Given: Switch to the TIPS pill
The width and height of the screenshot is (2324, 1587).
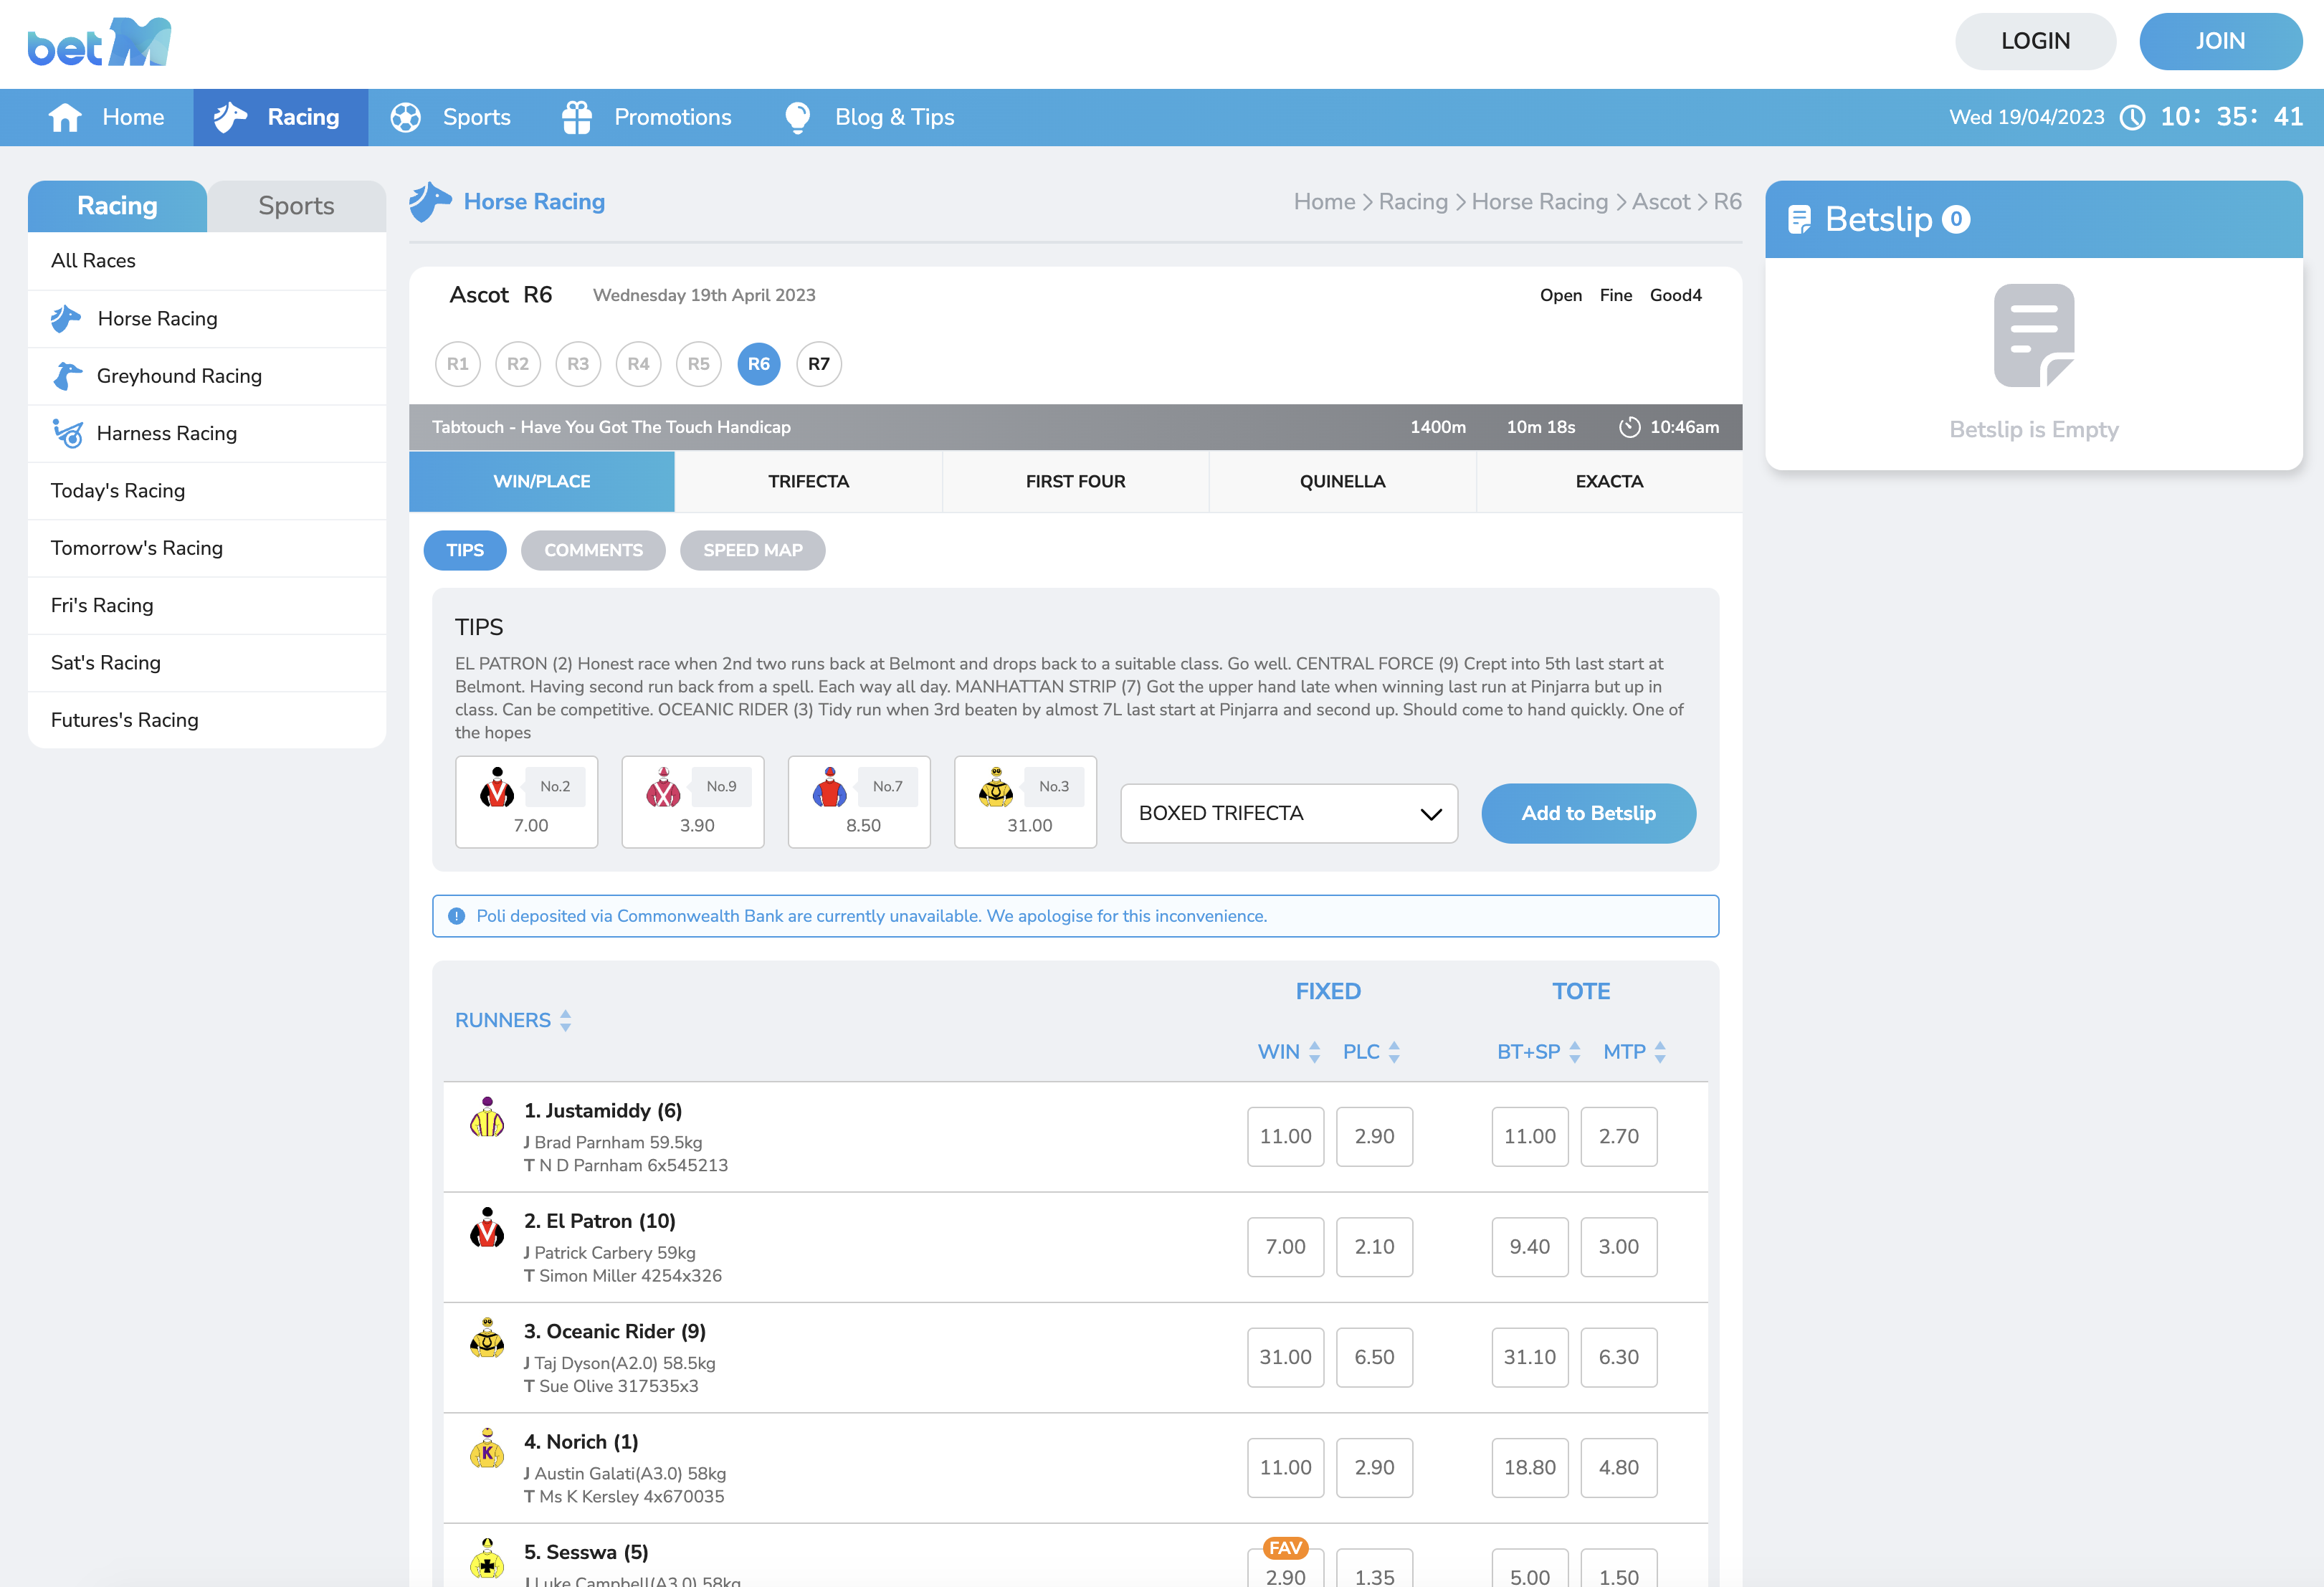Looking at the screenshot, I should 465,550.
